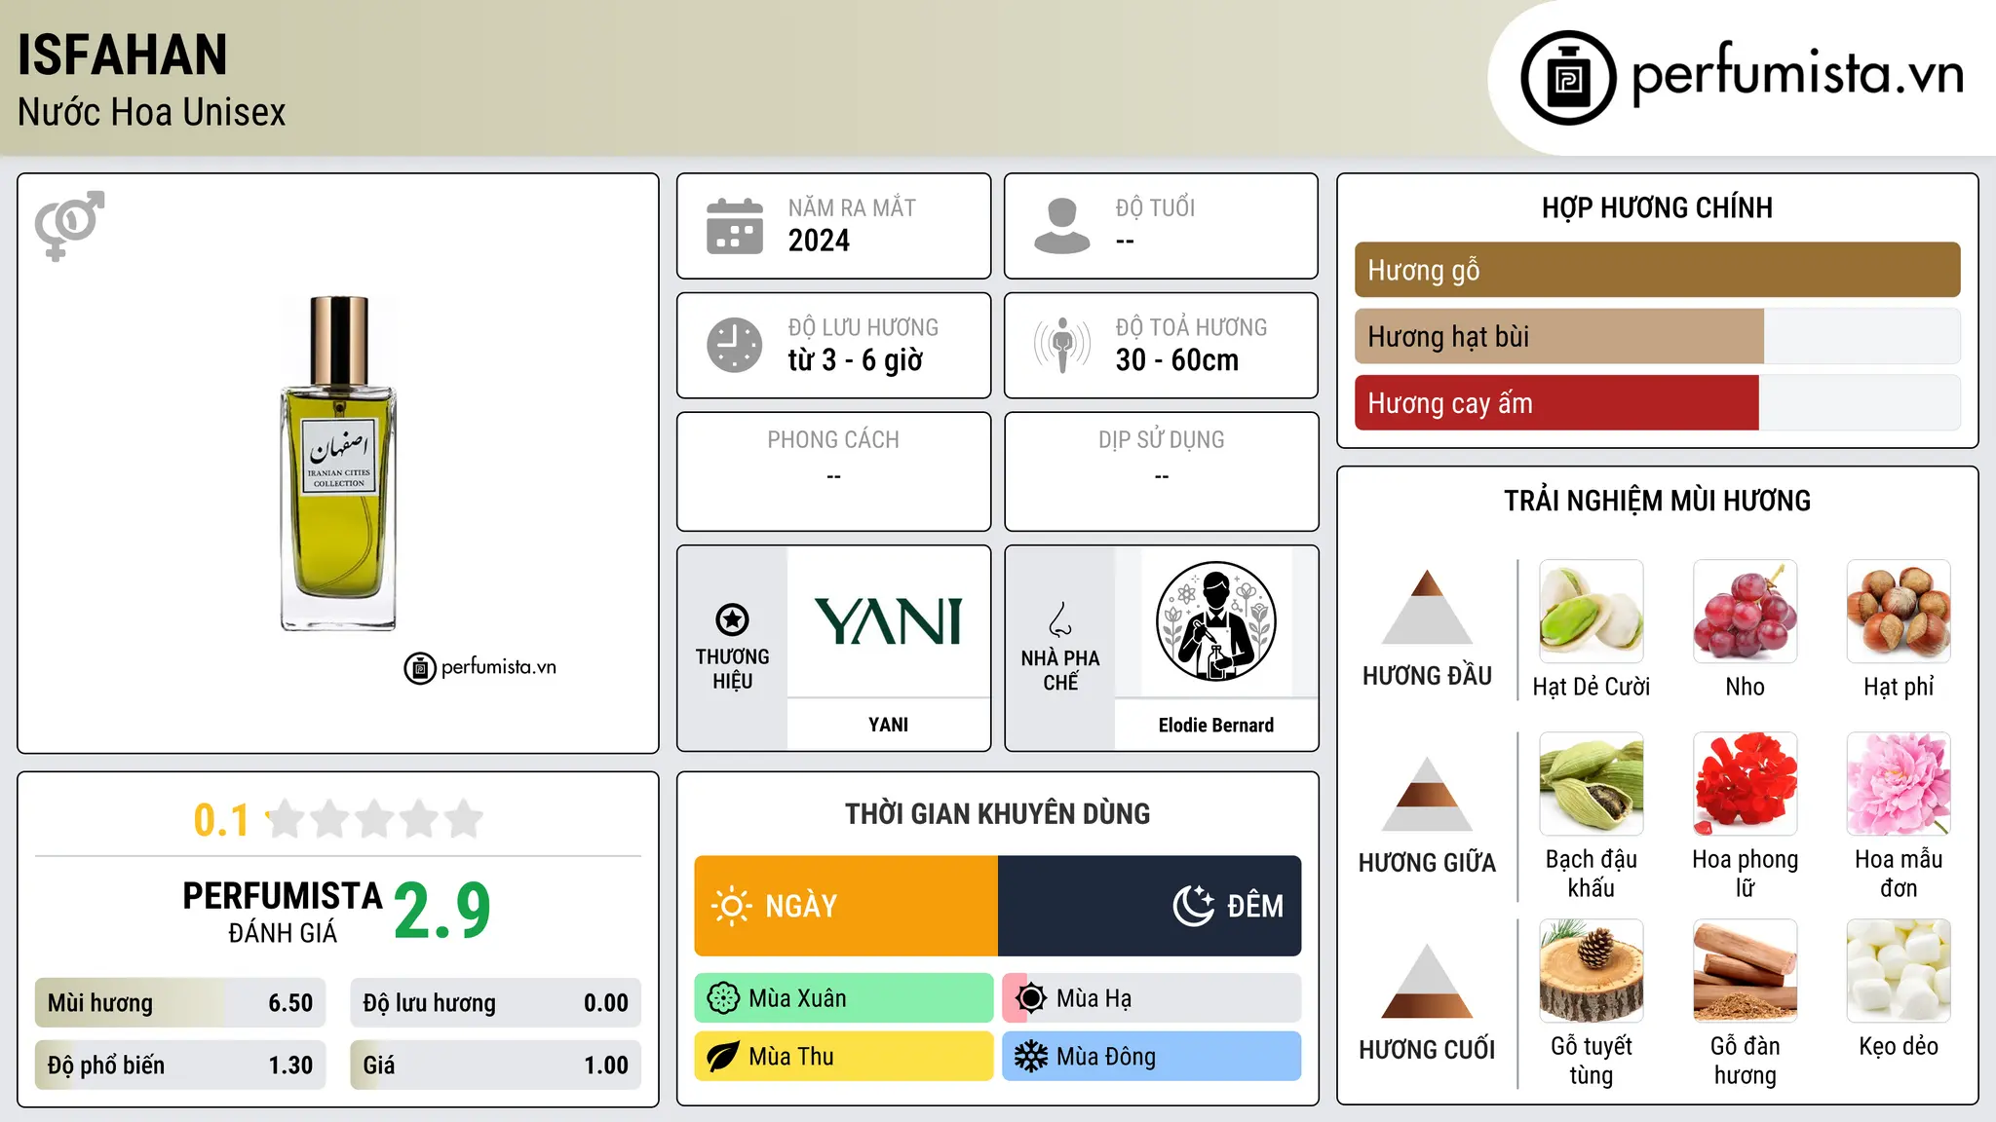The image size is (1996, 1122).
Task: Click the Perfumista 2.9 rating score
Action: [442, 911]
